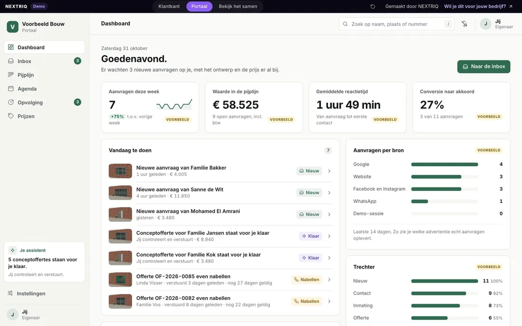
Task: Click the Inbox tray icon in sidebar
Action: (x=10, y=61)
